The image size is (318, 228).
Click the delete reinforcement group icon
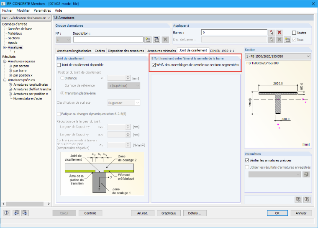[165, 40]
